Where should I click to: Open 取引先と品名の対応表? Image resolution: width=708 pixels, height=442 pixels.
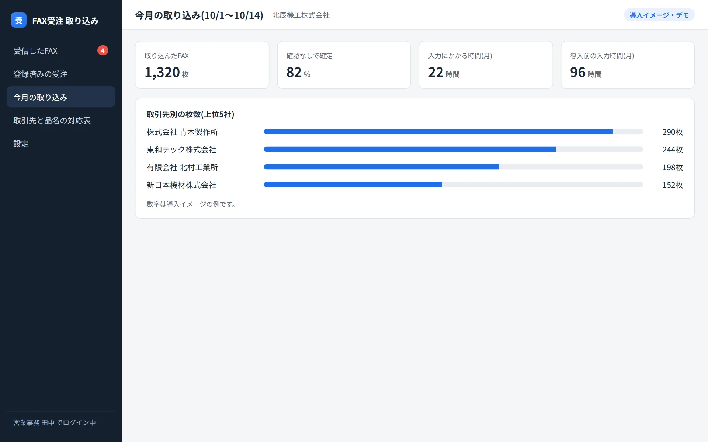point(61,120)
